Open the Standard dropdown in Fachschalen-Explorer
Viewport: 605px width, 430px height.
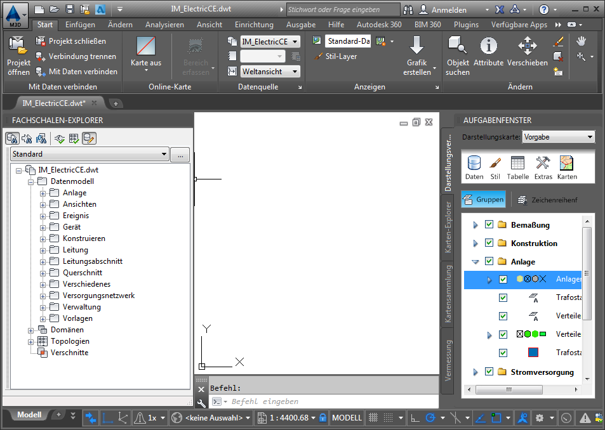point(90,154)
